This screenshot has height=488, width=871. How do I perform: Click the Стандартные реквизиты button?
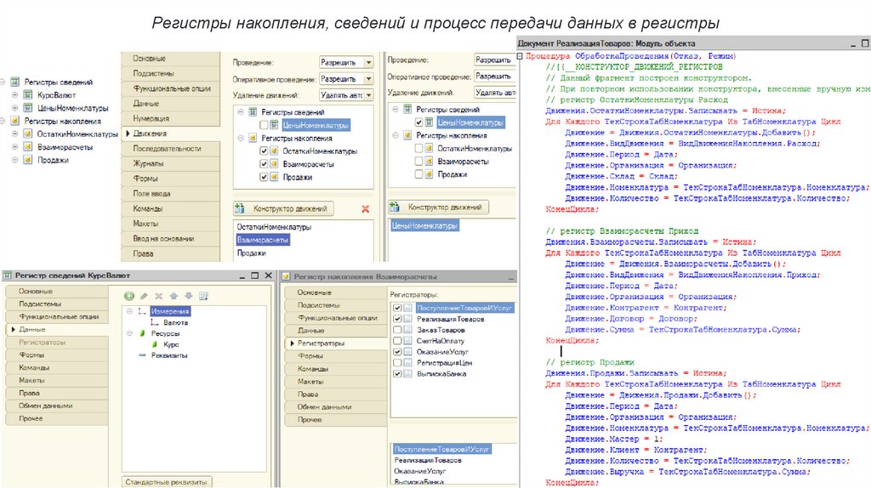coord(166,481)
